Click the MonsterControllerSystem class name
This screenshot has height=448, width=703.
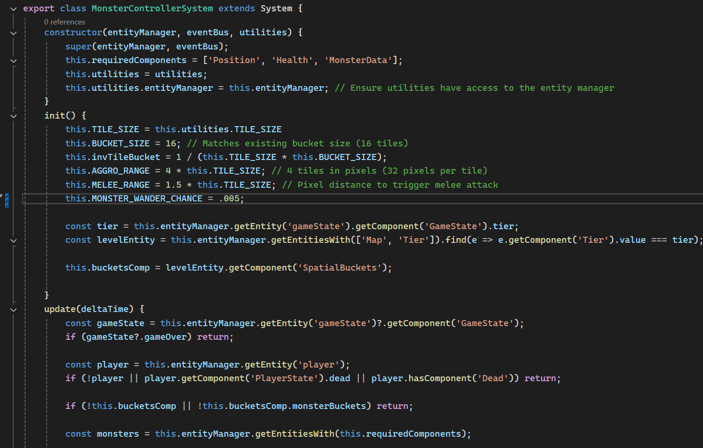(152, 8)
